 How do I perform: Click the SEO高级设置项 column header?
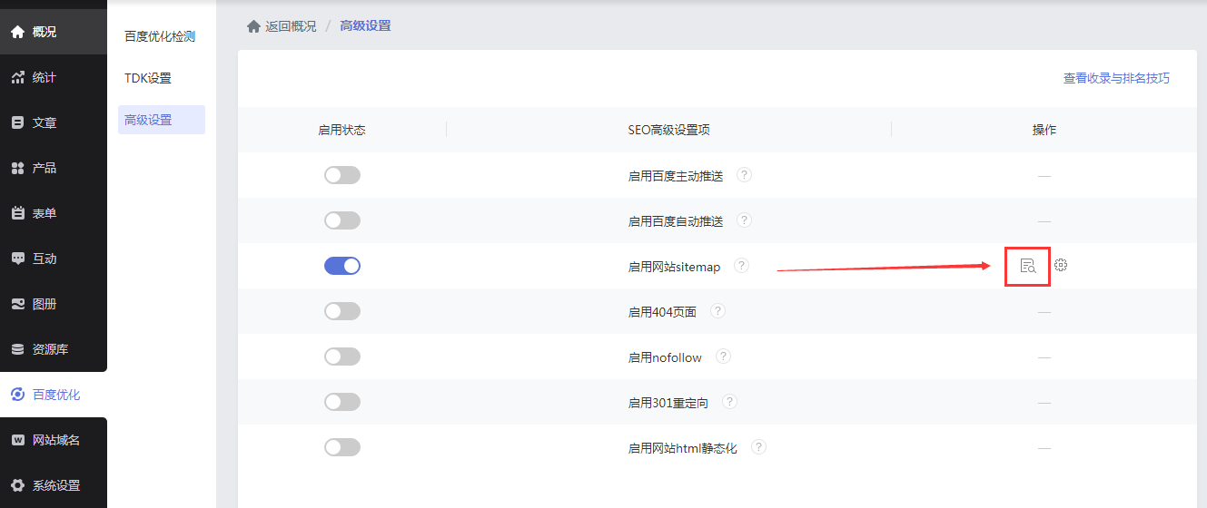[x=668, y=130]
